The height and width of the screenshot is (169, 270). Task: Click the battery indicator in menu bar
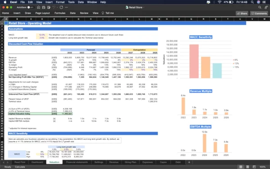point(229,2)
